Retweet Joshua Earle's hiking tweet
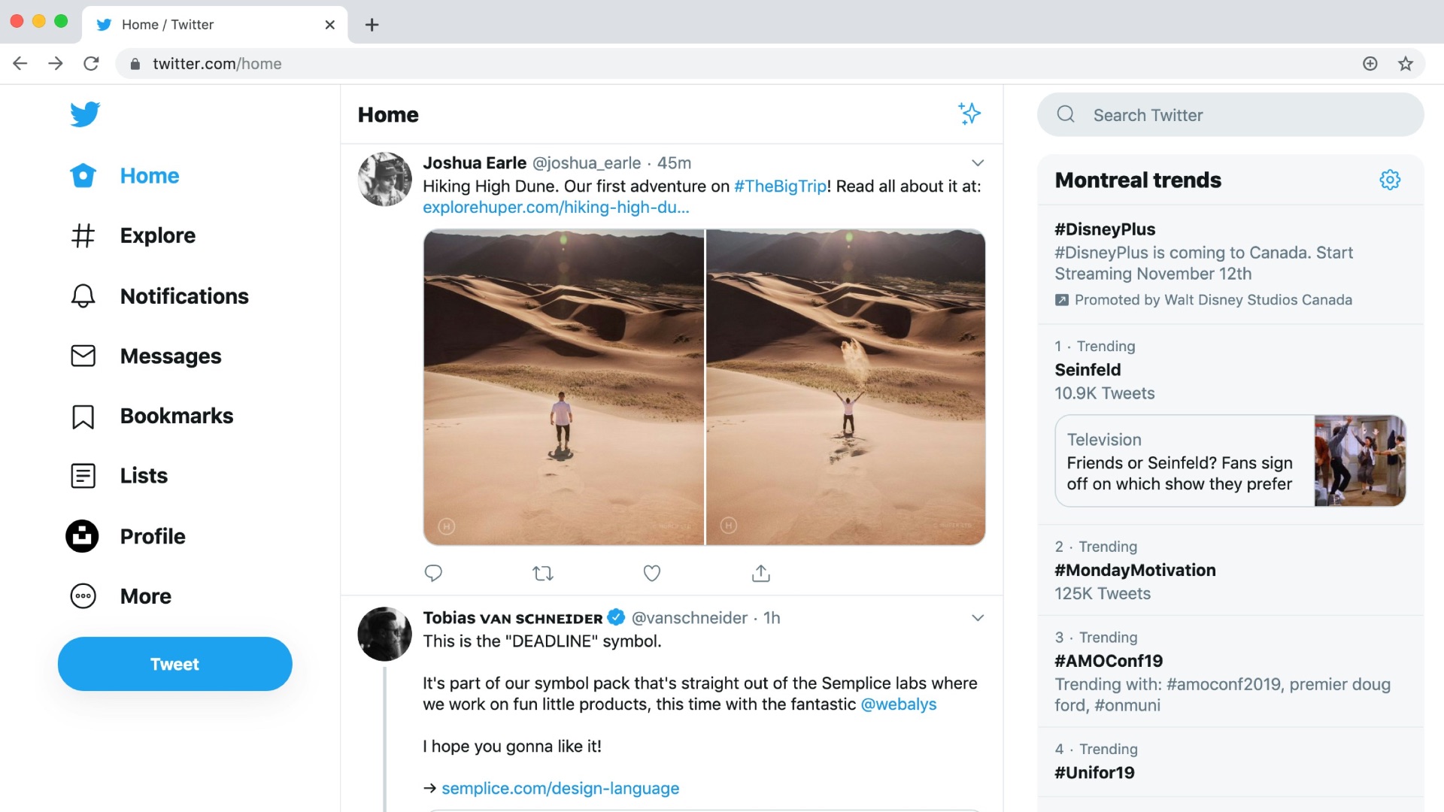Image resolution: width=1444 pixels, height=812 pixels. point(543,574)
